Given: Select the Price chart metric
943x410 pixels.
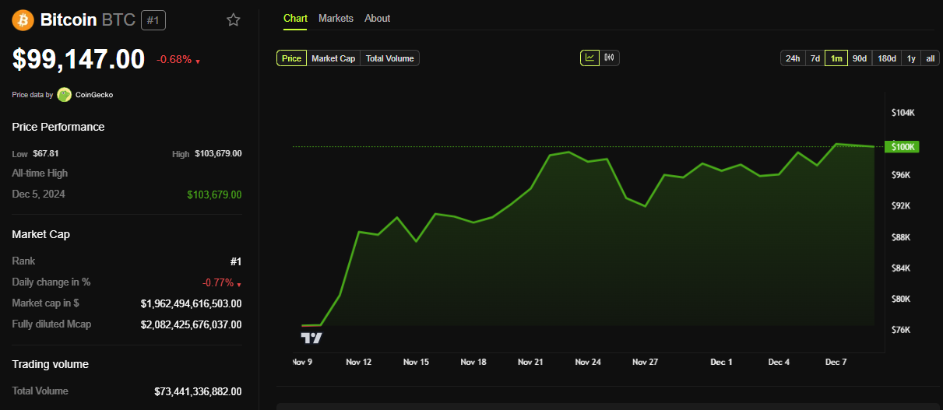Looking at the screenshot, I should coord(291,58).
